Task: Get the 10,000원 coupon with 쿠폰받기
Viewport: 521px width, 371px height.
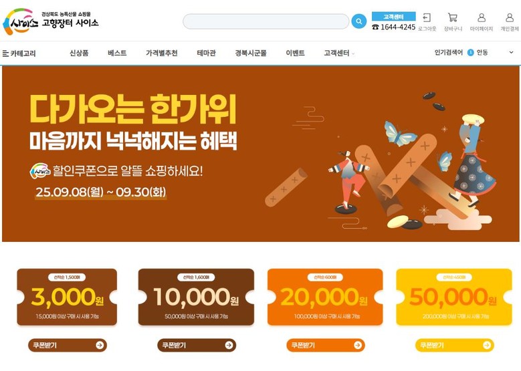Action: 197,345
